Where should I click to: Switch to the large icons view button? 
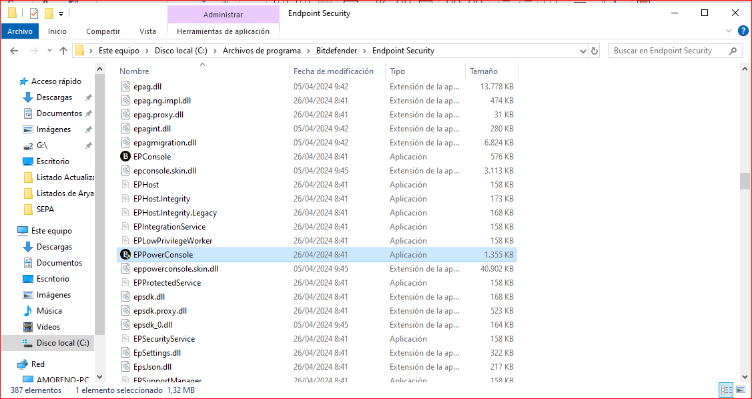pos(741,390)
